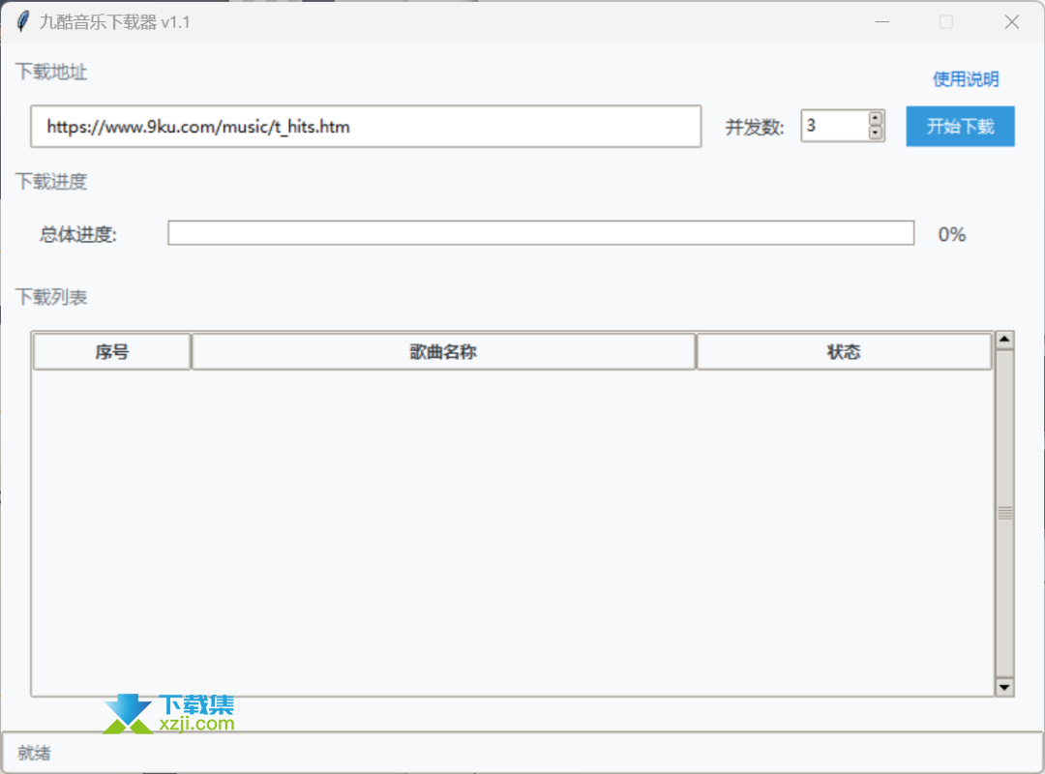Decrease 并发数 with spinner down arrow
This screenshot has width=1045, height=774.
coord(875,133)
